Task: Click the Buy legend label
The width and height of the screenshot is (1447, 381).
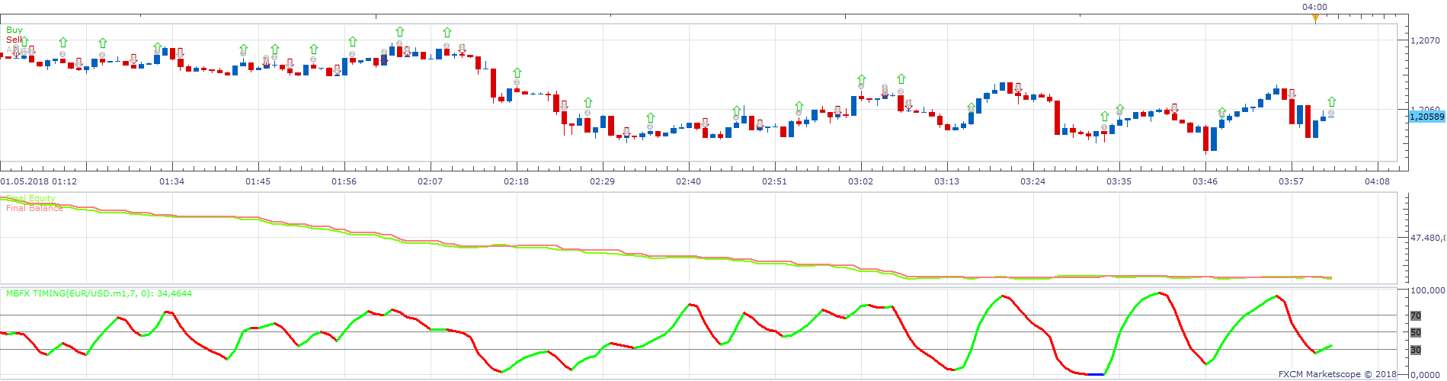Action: tap(14, 30)
